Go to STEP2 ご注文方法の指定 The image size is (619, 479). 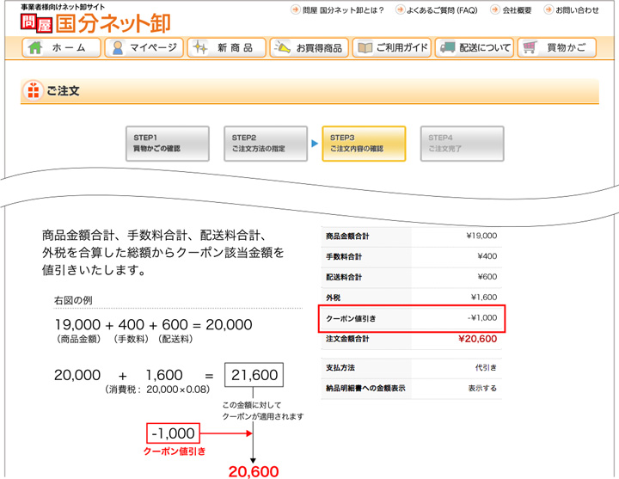tap(267, 144)
